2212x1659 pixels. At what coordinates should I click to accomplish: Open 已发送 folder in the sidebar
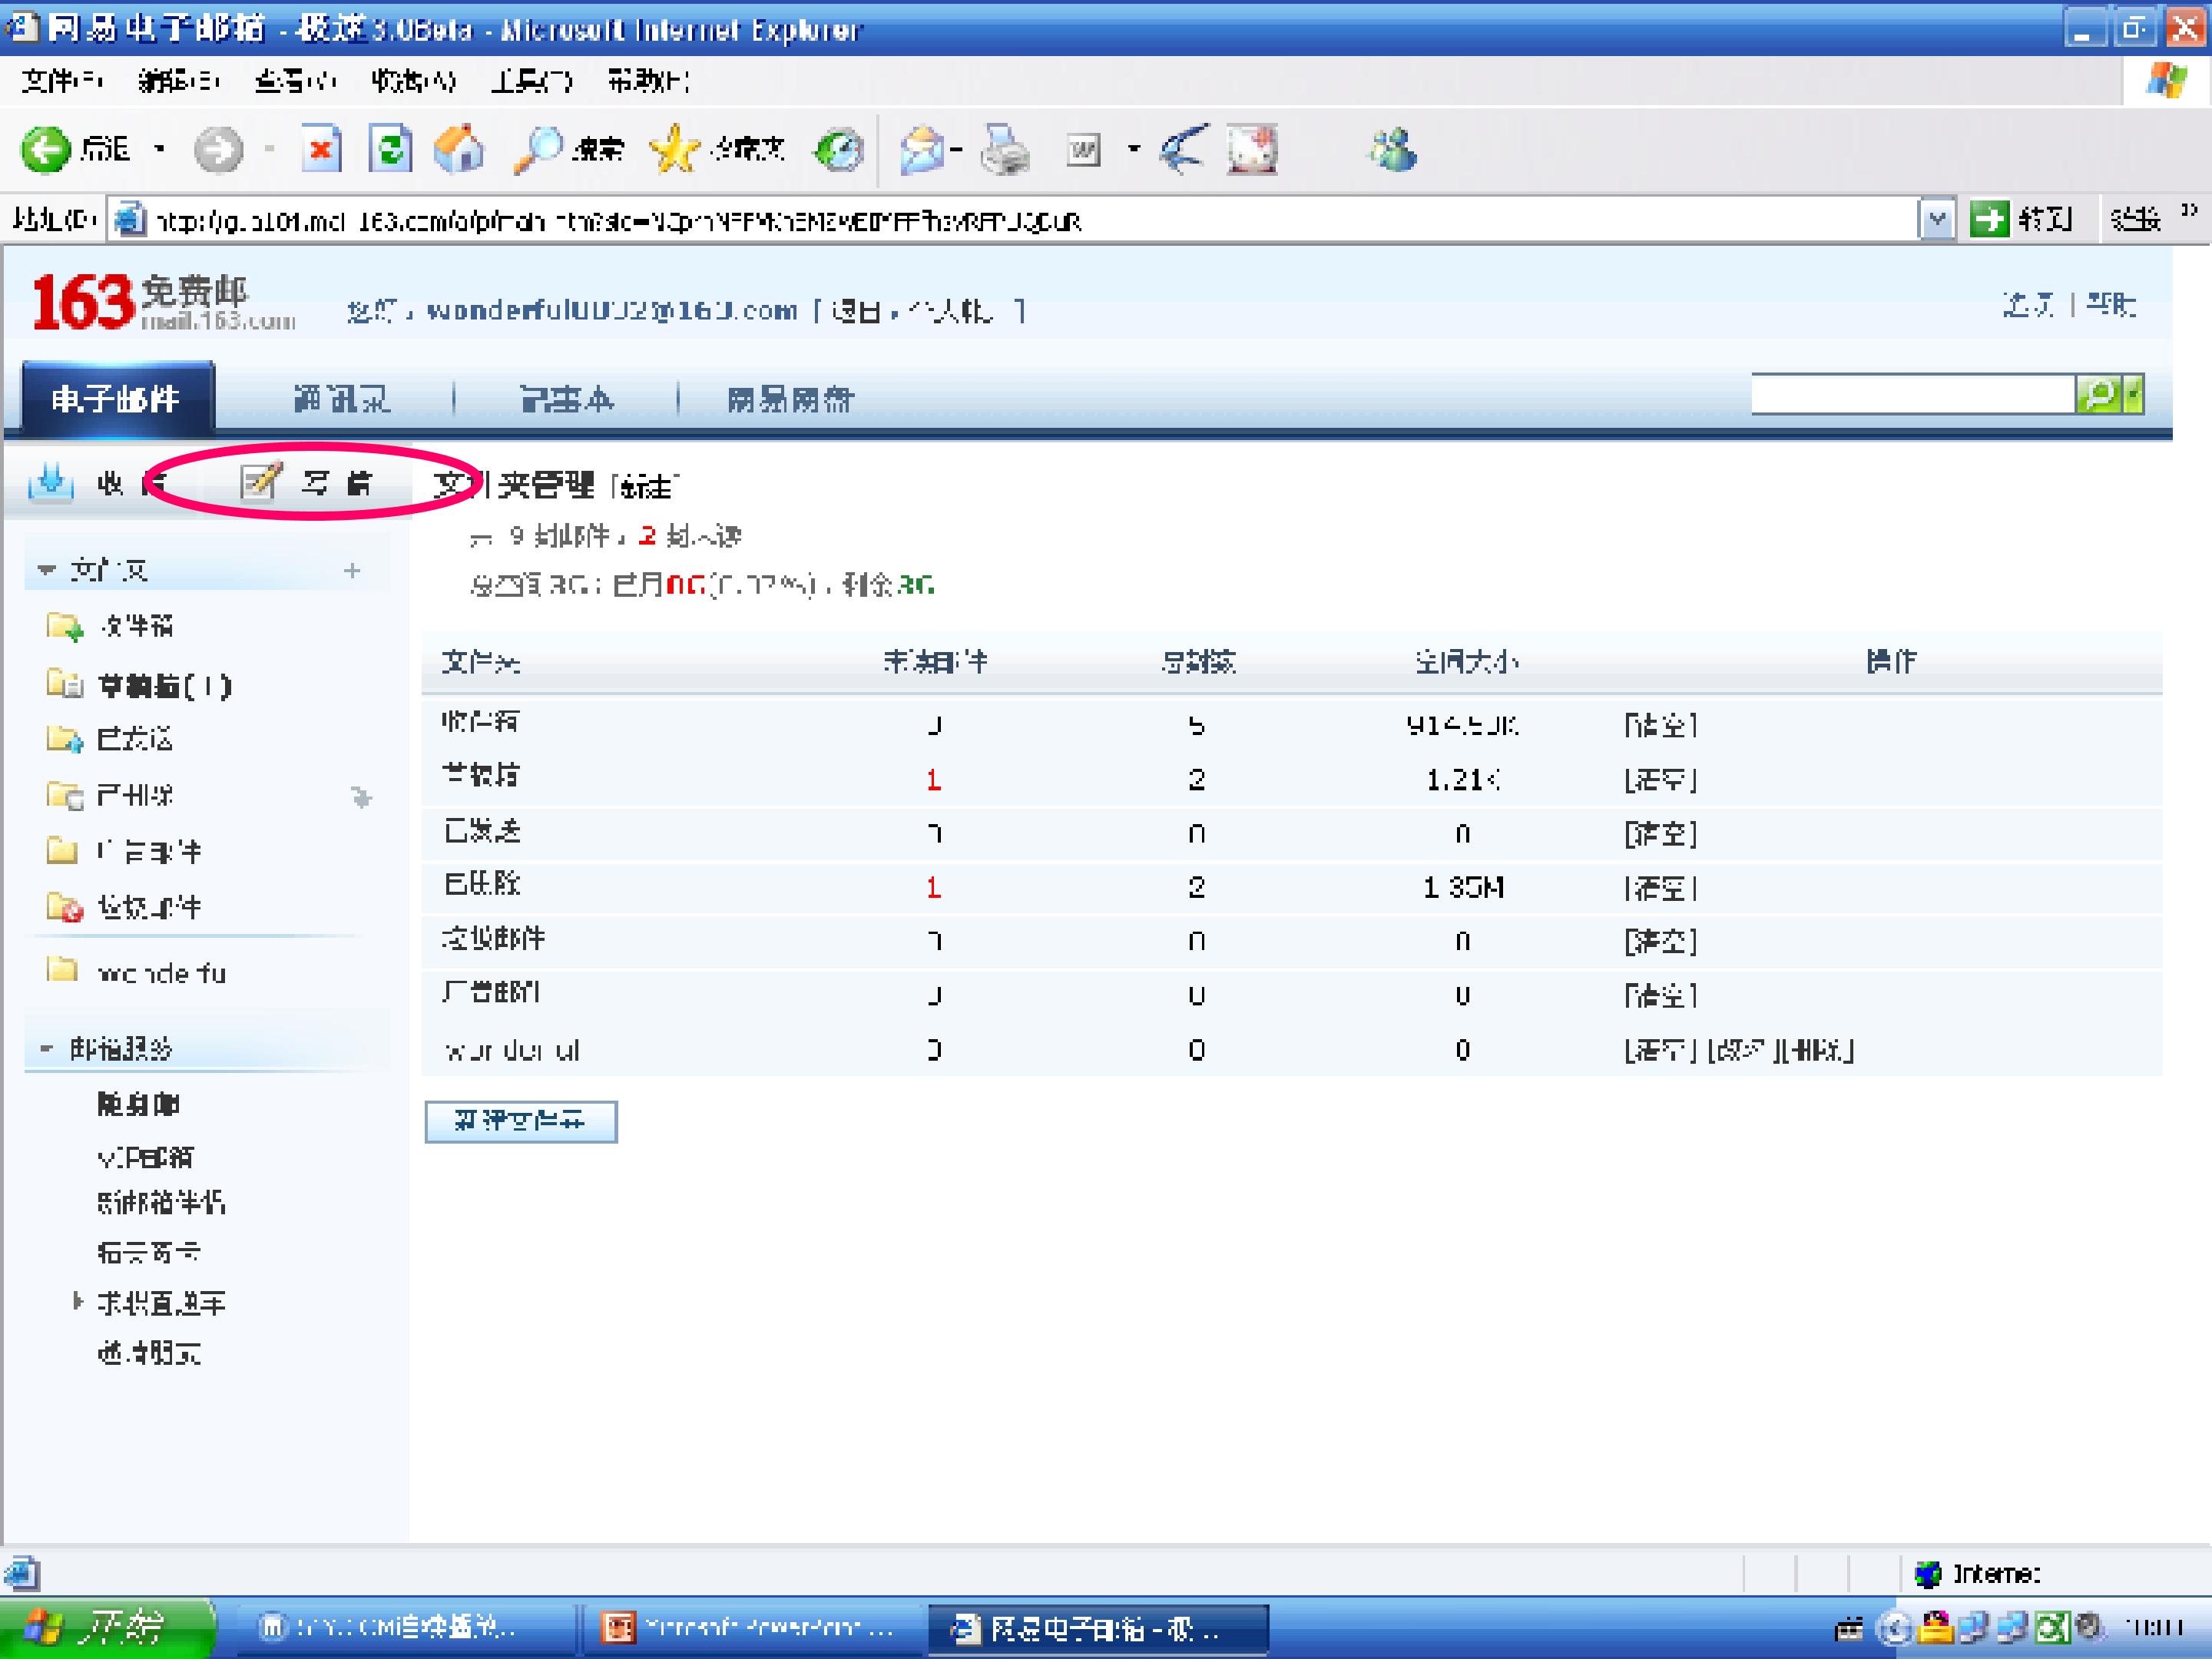point(135,739)
